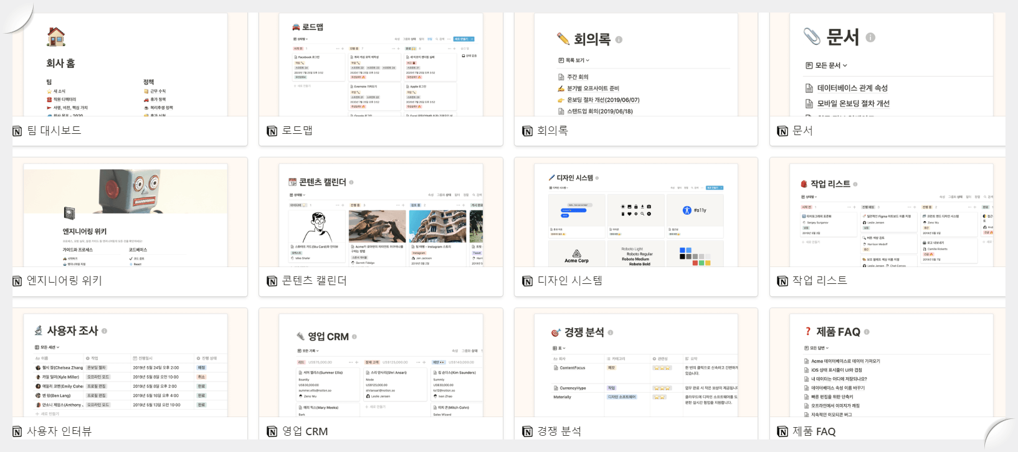Open the 팀 대시보드 template caption link

point(54,131)
